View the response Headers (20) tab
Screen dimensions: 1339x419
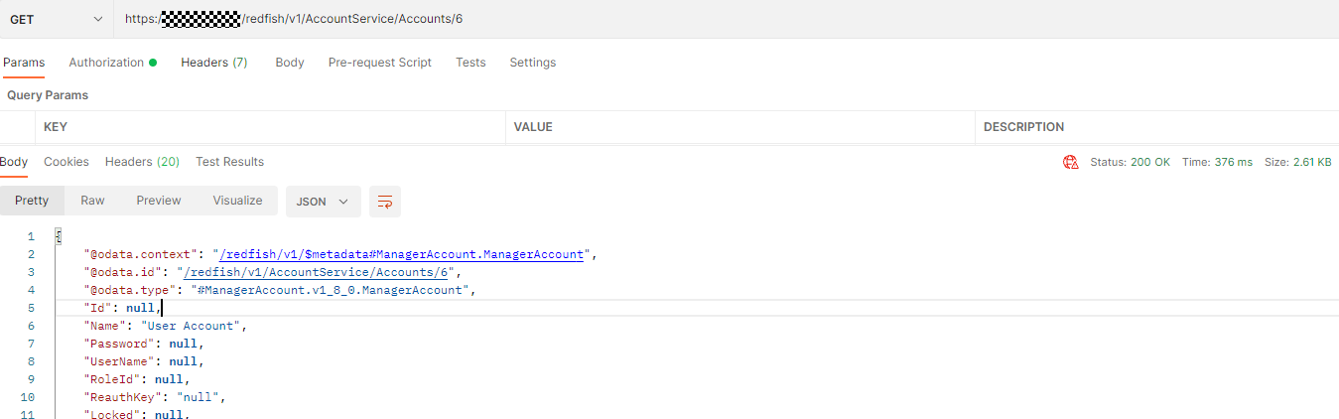tap(142, 162)
